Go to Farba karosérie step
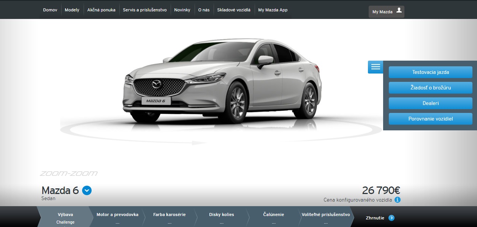This screenshot has height=227, width=477. 170,217
